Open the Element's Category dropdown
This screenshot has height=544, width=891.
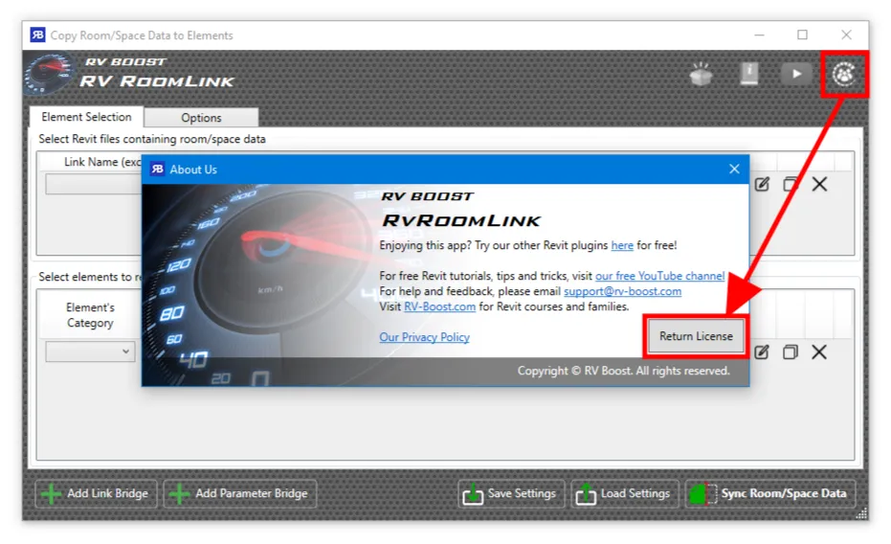(x=90, y=351)
